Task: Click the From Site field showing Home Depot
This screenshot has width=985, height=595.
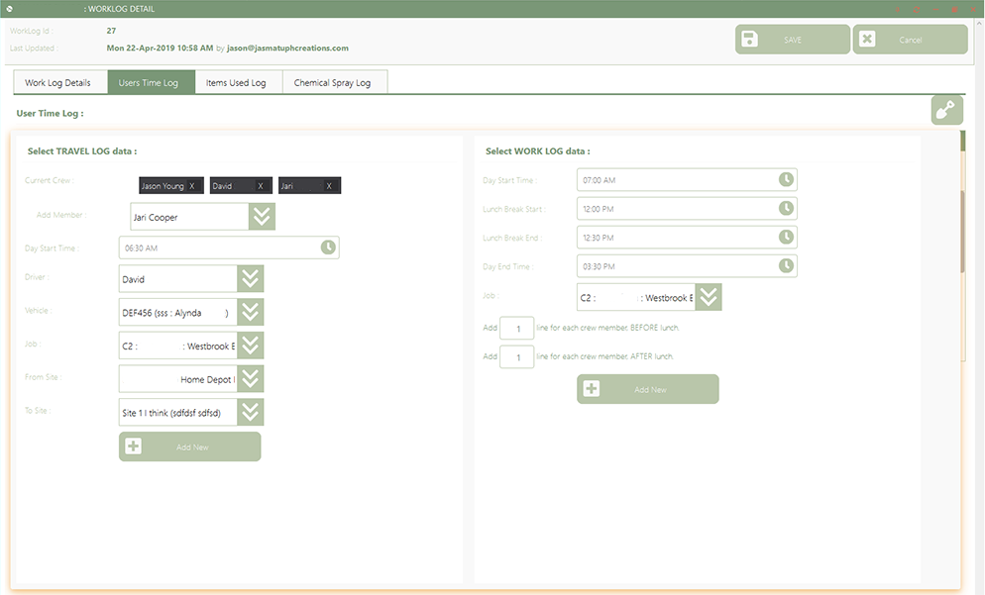Action: point(177,378)
